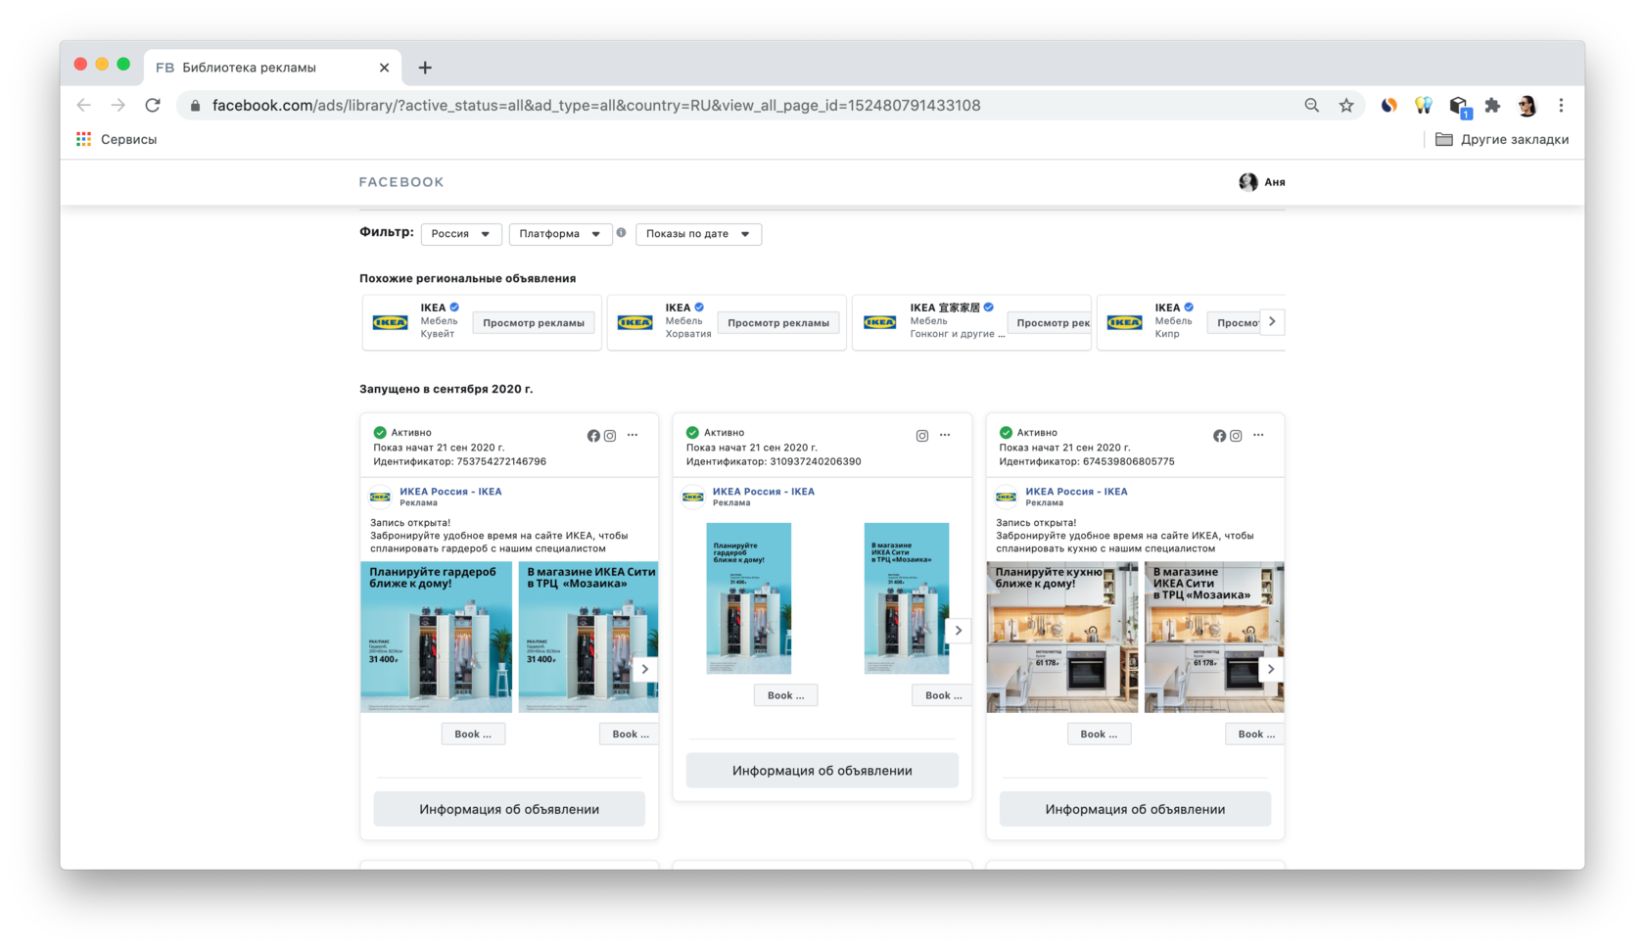Click the Идентификатор: 753754272146796 text
1645x949 pixels.
tap(460, 461)
